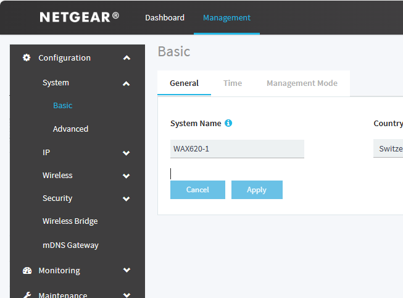Expand the Security submenu chevron
The image size is (403, 298).
point(127,198)
